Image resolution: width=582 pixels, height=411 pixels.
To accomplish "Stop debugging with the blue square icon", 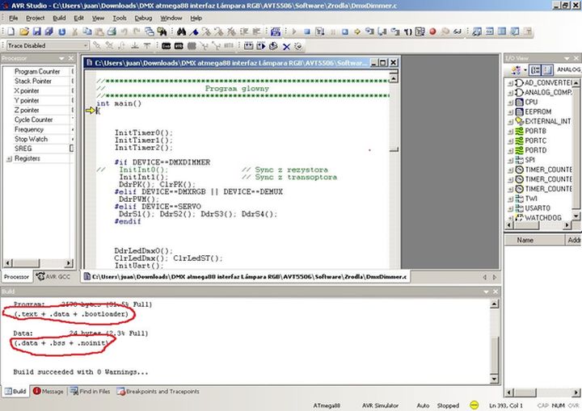I will tap(307, 32).
